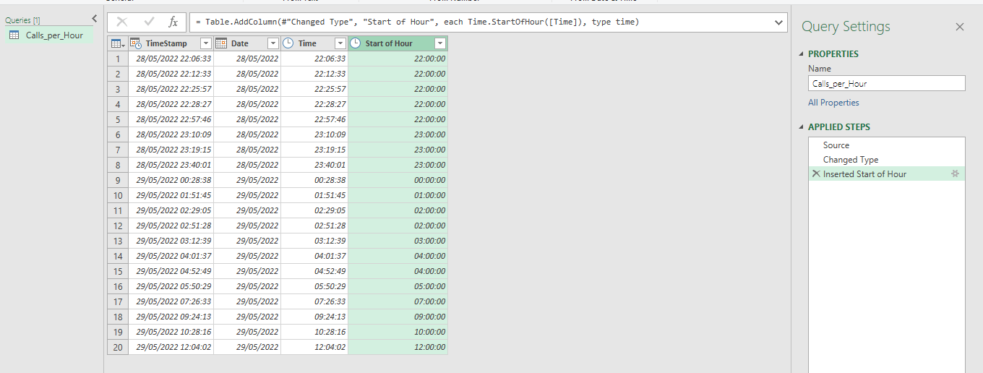Viewport: 983px width, 373px height.
Task: Open the fx function icon
Action: pos(173,22)
